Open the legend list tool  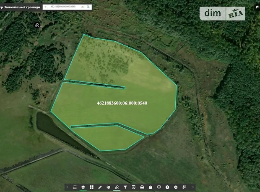pyautogui.click(x=75, y=187)
